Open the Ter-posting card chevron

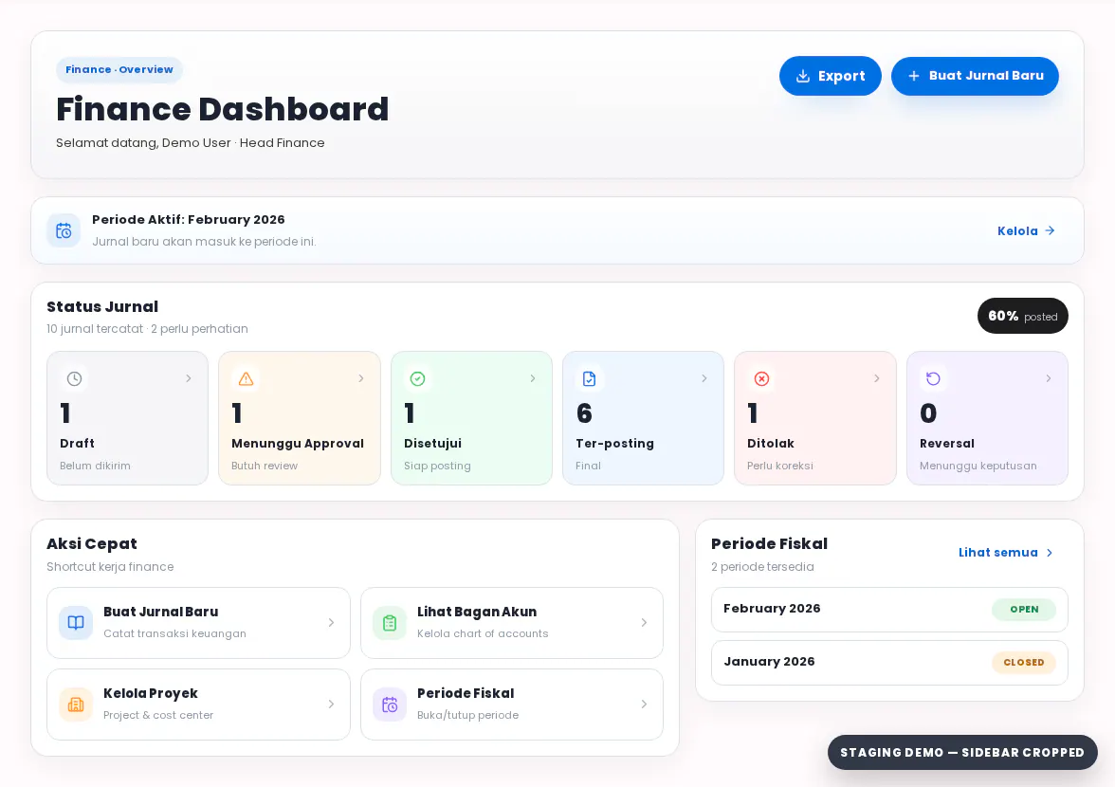704,378
